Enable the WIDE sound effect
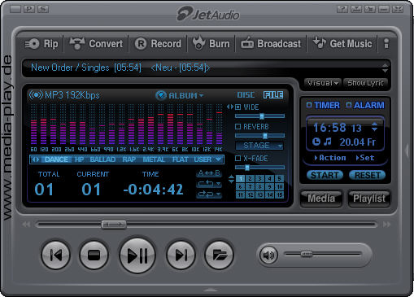This screenshot has height=297, width=414. [238, 107]
